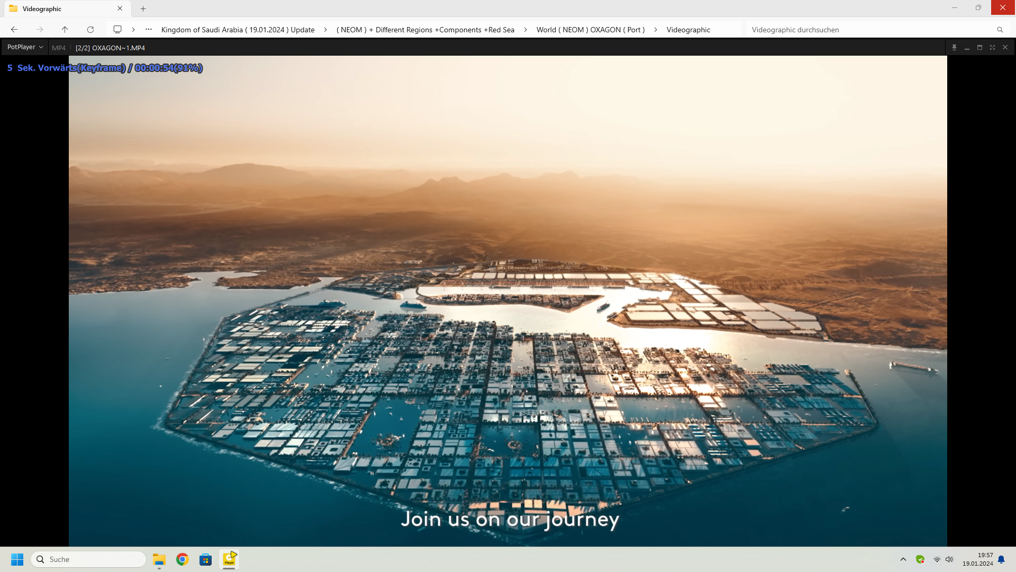Click the MP4 format label
This screenshot has width=1016, height=572.
(59, 48)
